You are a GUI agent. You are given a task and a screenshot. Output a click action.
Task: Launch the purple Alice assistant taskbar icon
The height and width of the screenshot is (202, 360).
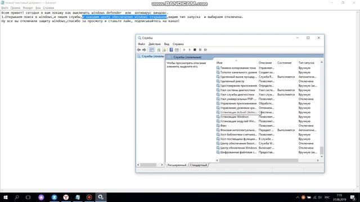[x=41, y=197]
